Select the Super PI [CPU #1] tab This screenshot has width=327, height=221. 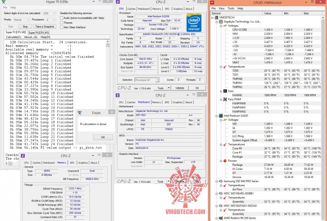[x=39, y=33]
